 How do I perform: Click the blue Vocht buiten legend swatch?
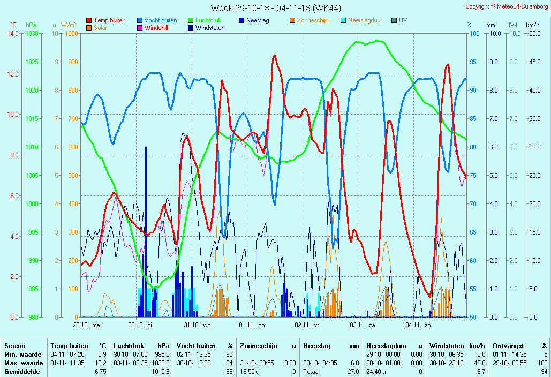140,20
